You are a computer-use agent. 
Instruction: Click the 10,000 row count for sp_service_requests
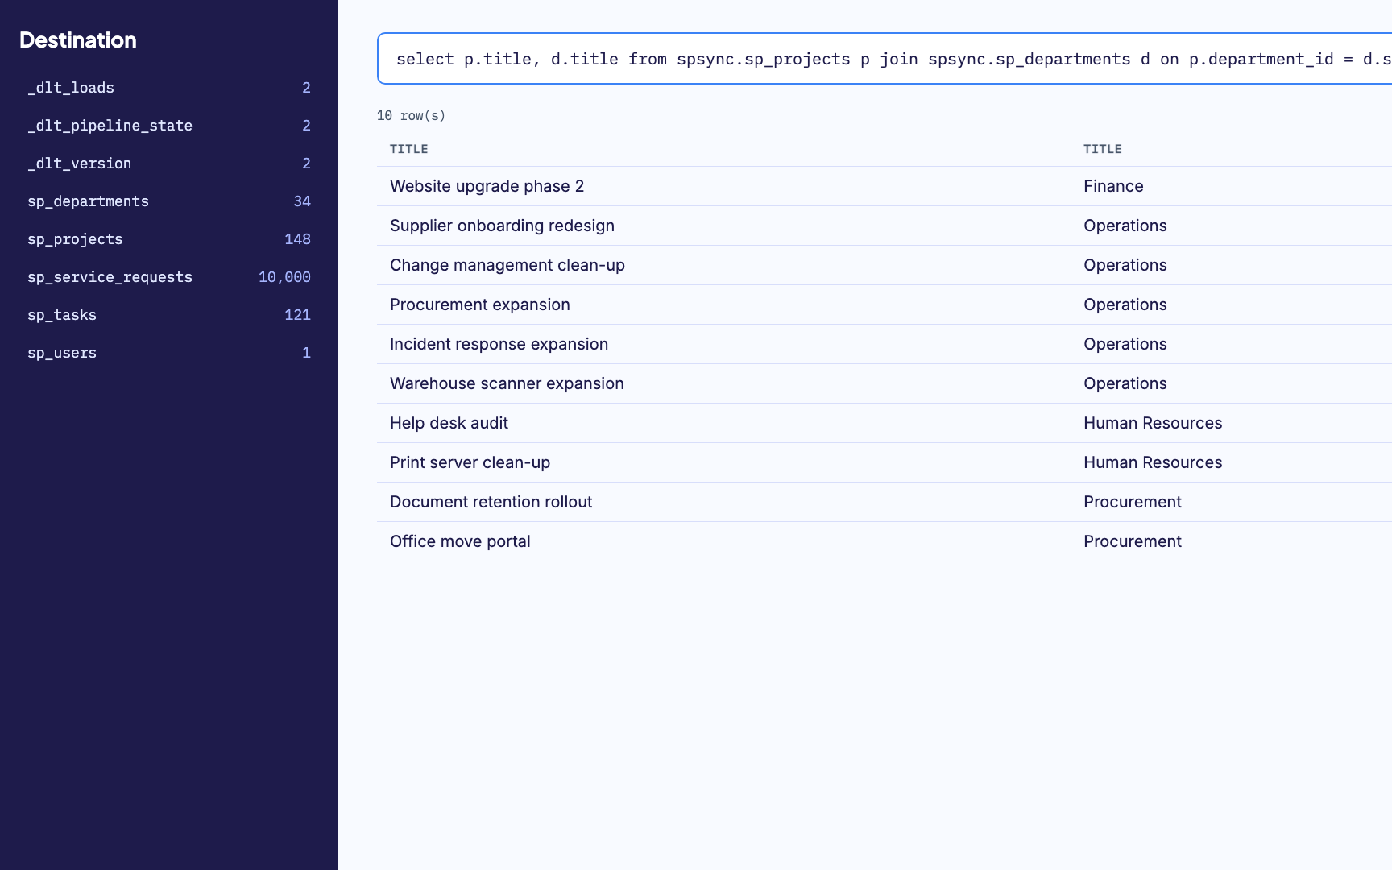tap(284, 277)
